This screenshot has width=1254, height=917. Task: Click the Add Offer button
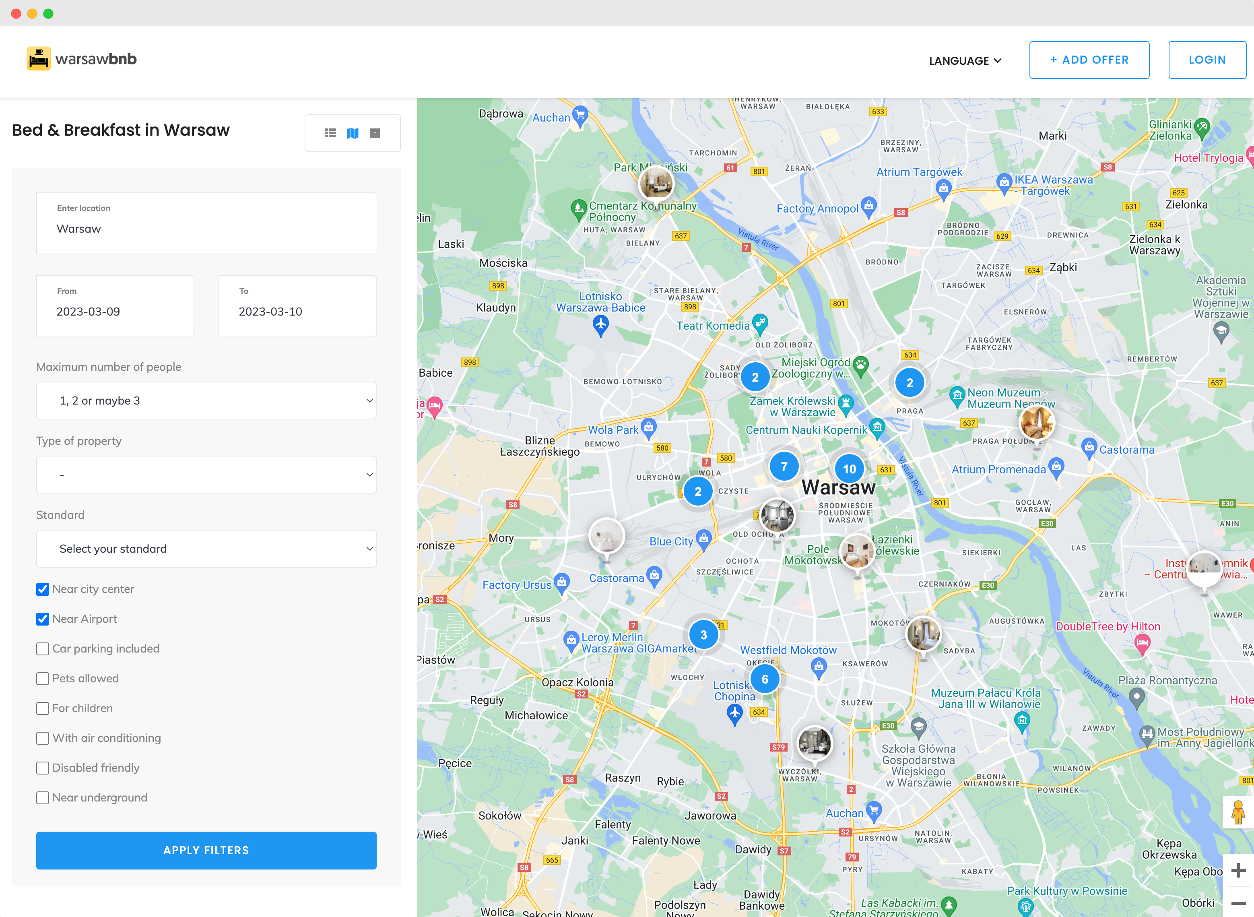pyautogui.click(x=1089, y=60)
